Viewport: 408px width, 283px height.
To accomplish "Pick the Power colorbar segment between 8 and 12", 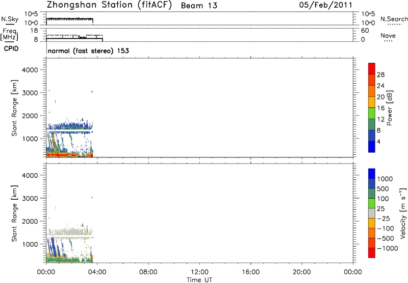I will coord(372,124).
